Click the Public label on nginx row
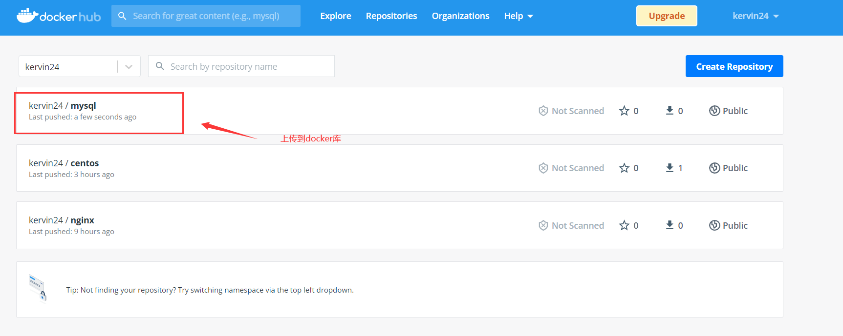 [x=735, y=225]
